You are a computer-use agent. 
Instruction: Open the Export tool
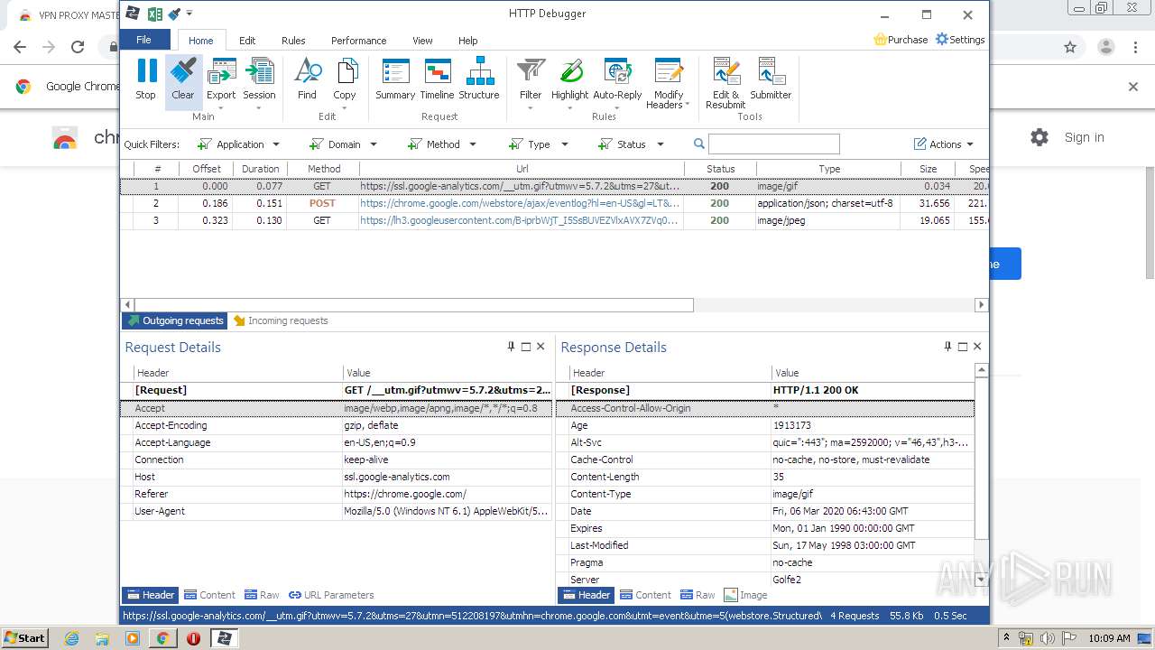tap(221, 83)
